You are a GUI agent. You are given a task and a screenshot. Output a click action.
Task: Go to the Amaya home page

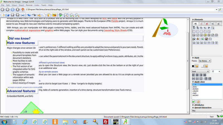[23, 9]
